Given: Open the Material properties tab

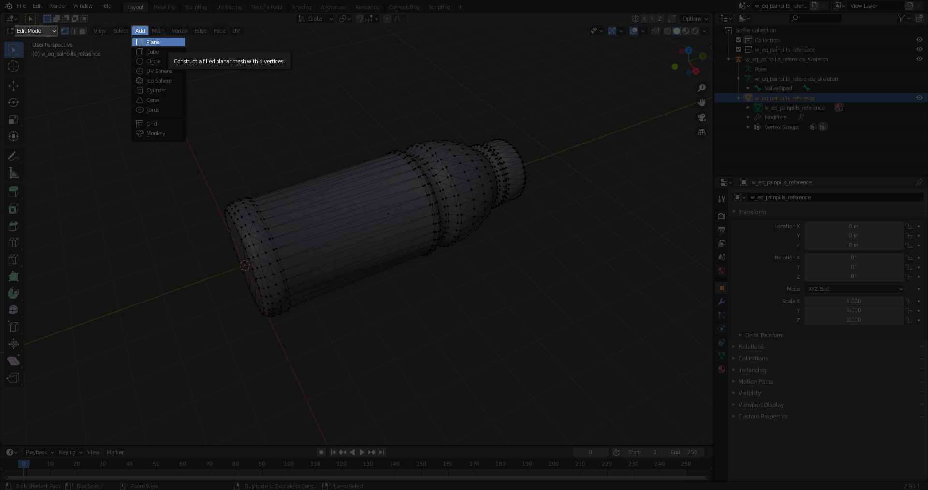Looking at the screenshot, I should (722, 369).
